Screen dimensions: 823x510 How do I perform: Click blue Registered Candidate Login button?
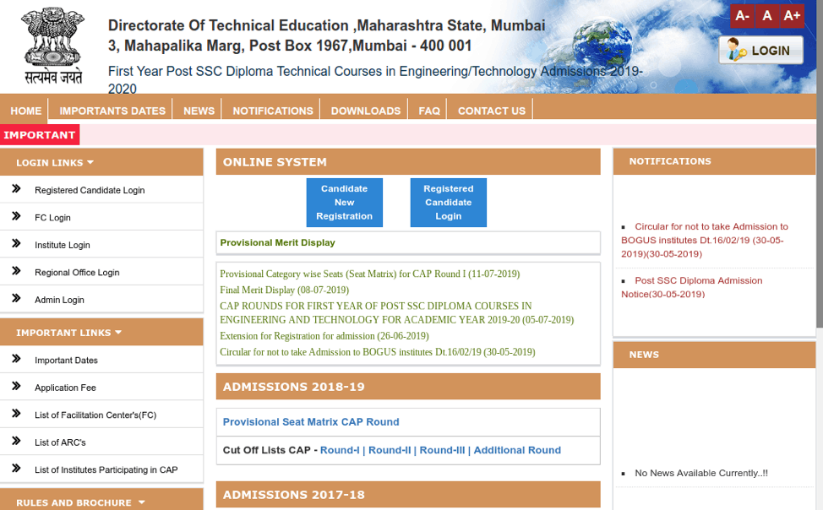448,203
